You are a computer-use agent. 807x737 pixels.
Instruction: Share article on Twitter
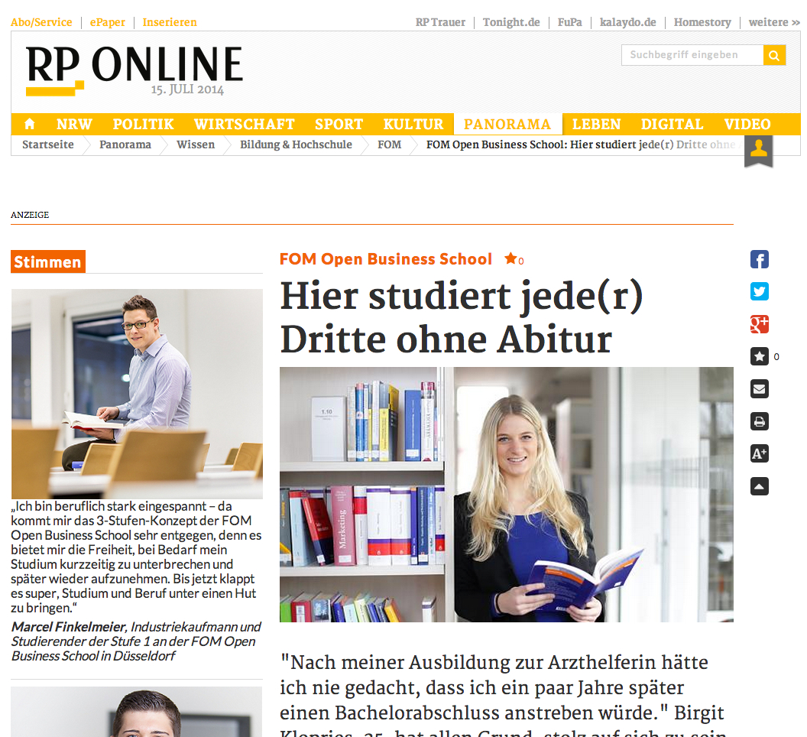(x=759, y=291)
